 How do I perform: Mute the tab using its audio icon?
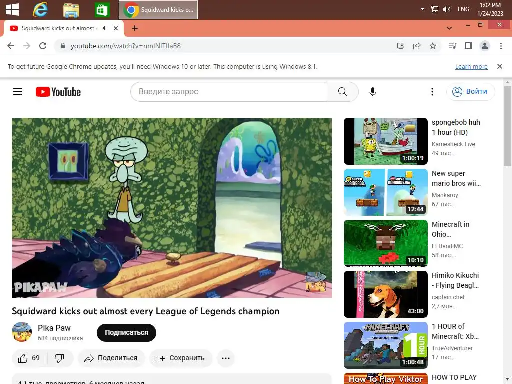[x=105, y=28]
